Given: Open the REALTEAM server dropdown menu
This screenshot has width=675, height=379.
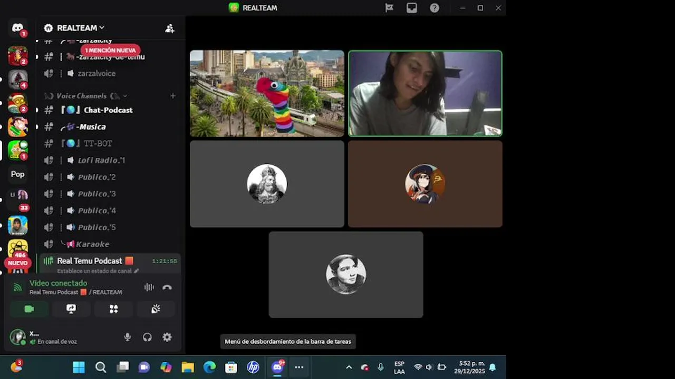Looking at the screenshot, I should [x=81, y=28].
